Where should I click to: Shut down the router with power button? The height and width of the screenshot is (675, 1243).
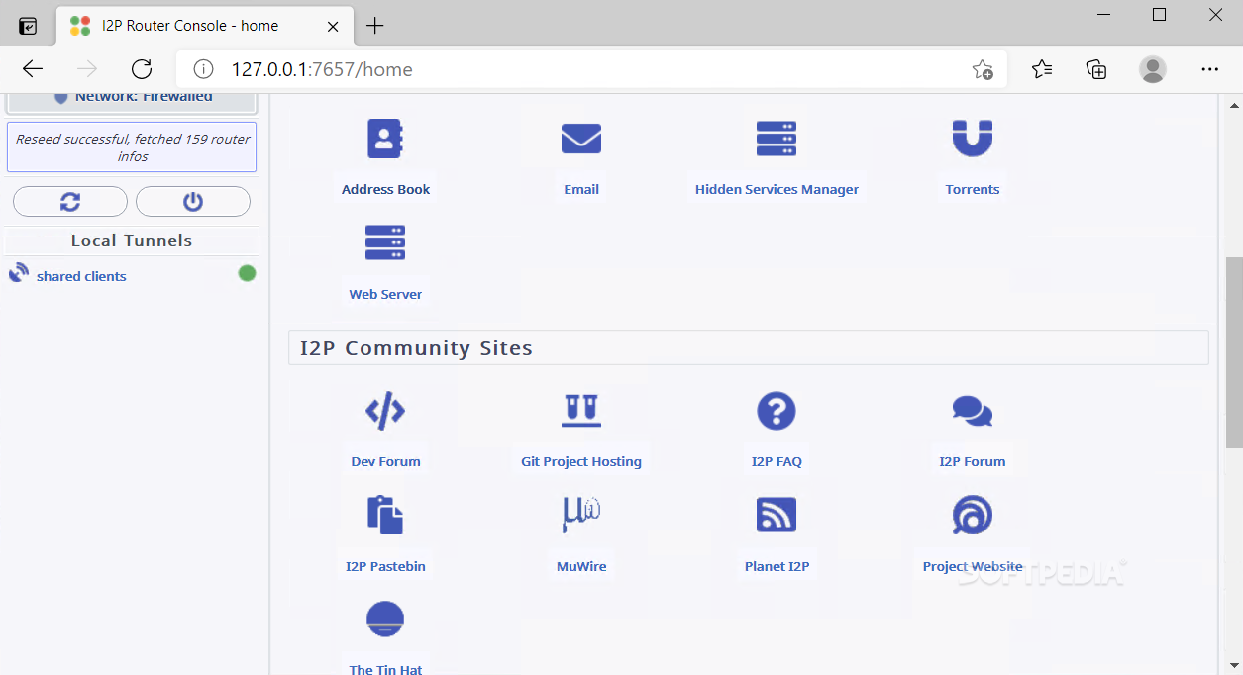193,201
